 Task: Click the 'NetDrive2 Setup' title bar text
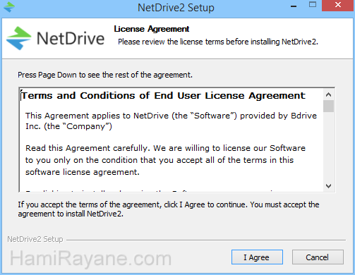[176, 8]
